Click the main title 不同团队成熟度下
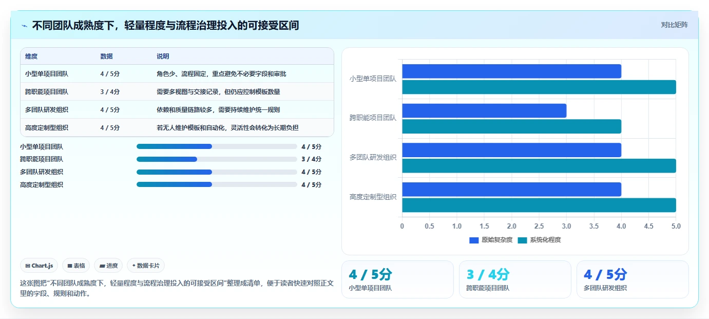Image resolution: width=709 pixels, height=319 pixels. tap(165, 25)
